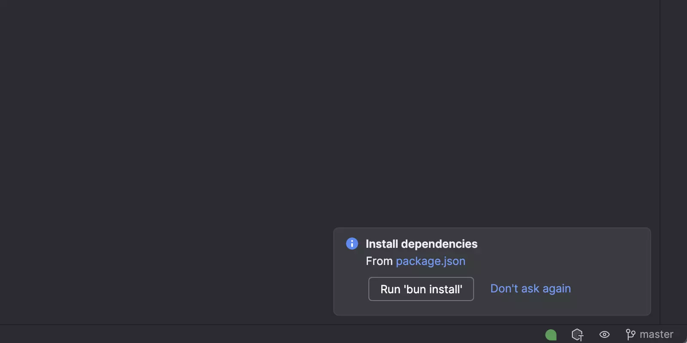687x343 pixels.
Task: Choose Don't ask again
Action: (530, 289)
